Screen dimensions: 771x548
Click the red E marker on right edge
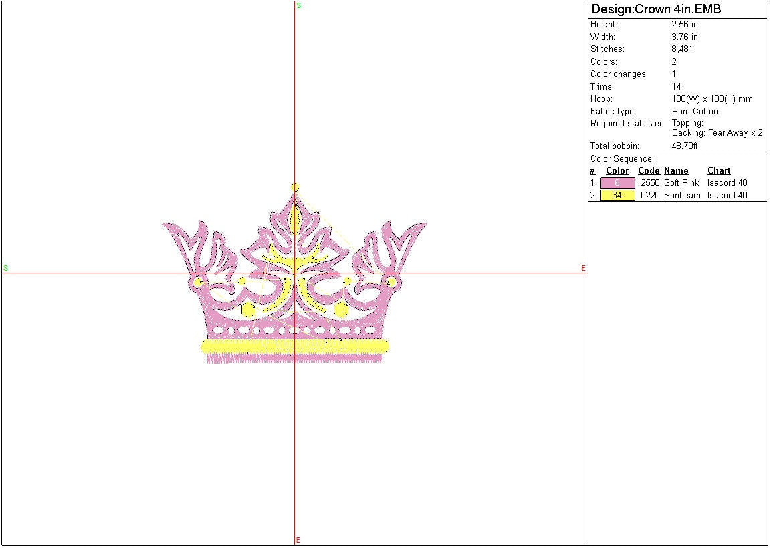click(x=583, y=269)
